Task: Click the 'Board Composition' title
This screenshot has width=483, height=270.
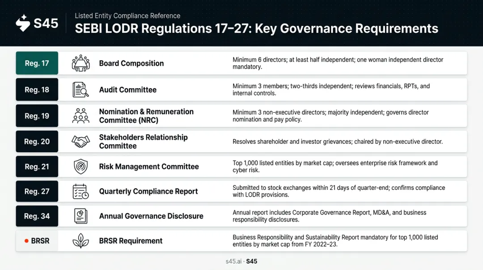Action: point(131,63)
